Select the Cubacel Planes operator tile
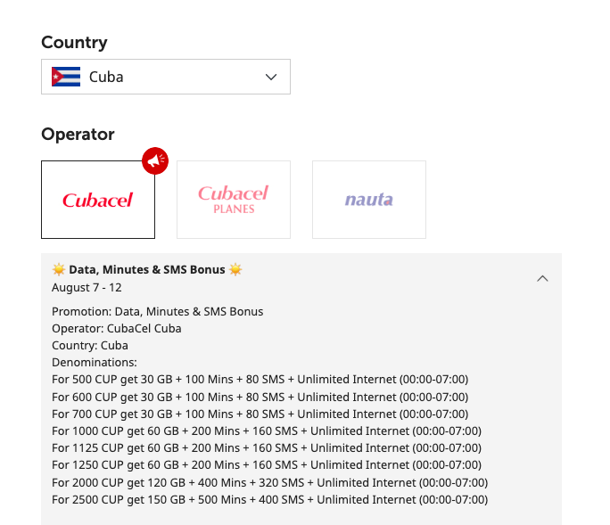This screenshot has width=610, height=525. 234,200
